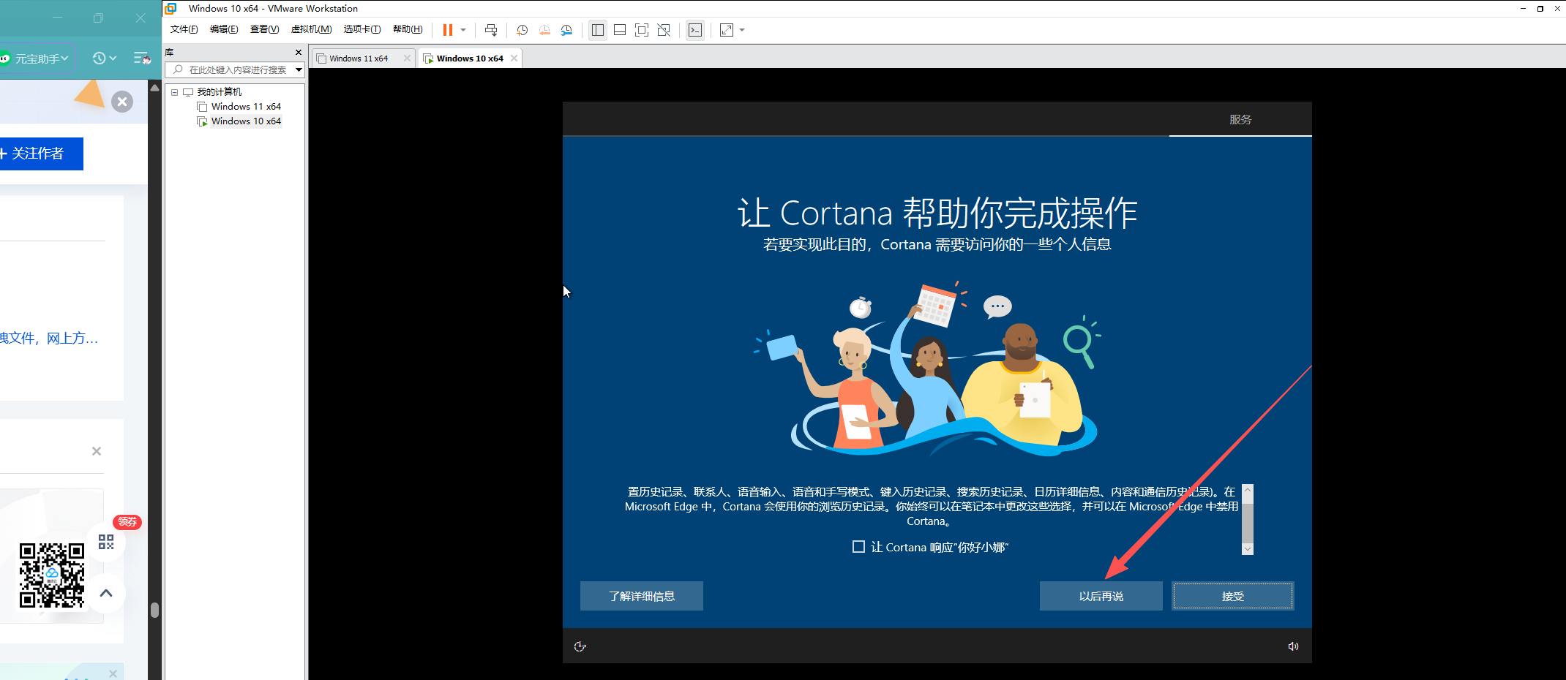Screen dimensions: 1566x680
Task: Click the browser page vertical scrollbar thumb
Action: [x=154, y=610]
